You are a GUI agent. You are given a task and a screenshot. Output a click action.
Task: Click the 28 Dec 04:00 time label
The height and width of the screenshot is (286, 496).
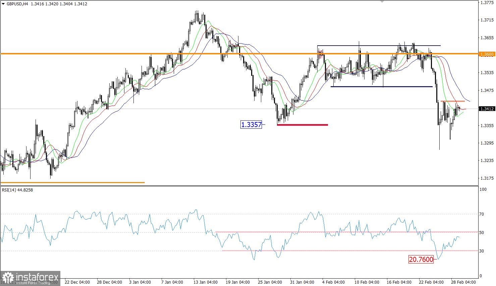click(110, 282)
